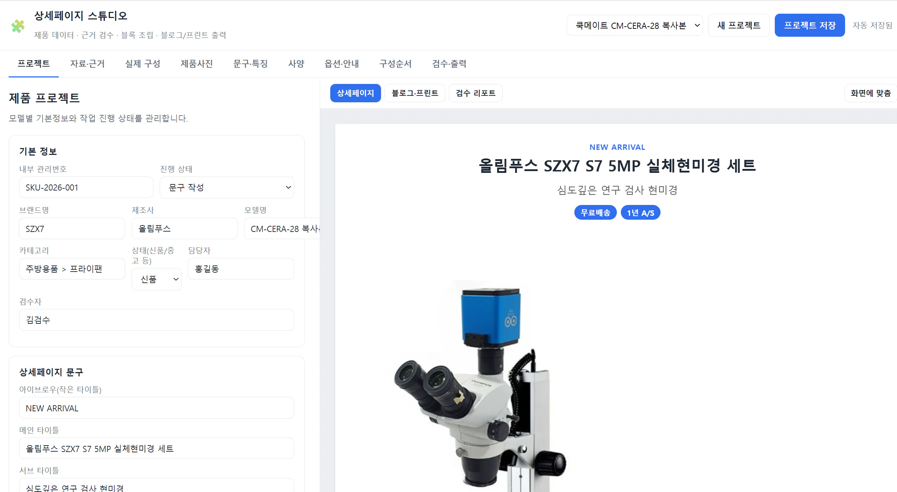This screenshot has width=897, height=492.
Task: Edit the 메인 타이틀 input field
Action: point(156,448)
